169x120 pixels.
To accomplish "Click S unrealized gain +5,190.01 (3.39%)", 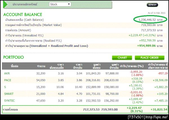I will point(136,87).
